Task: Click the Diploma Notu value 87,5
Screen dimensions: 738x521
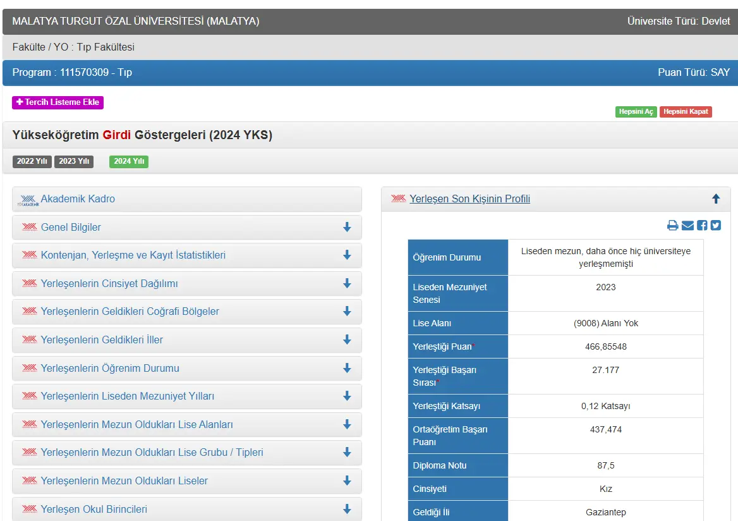Action: point(606,465)
